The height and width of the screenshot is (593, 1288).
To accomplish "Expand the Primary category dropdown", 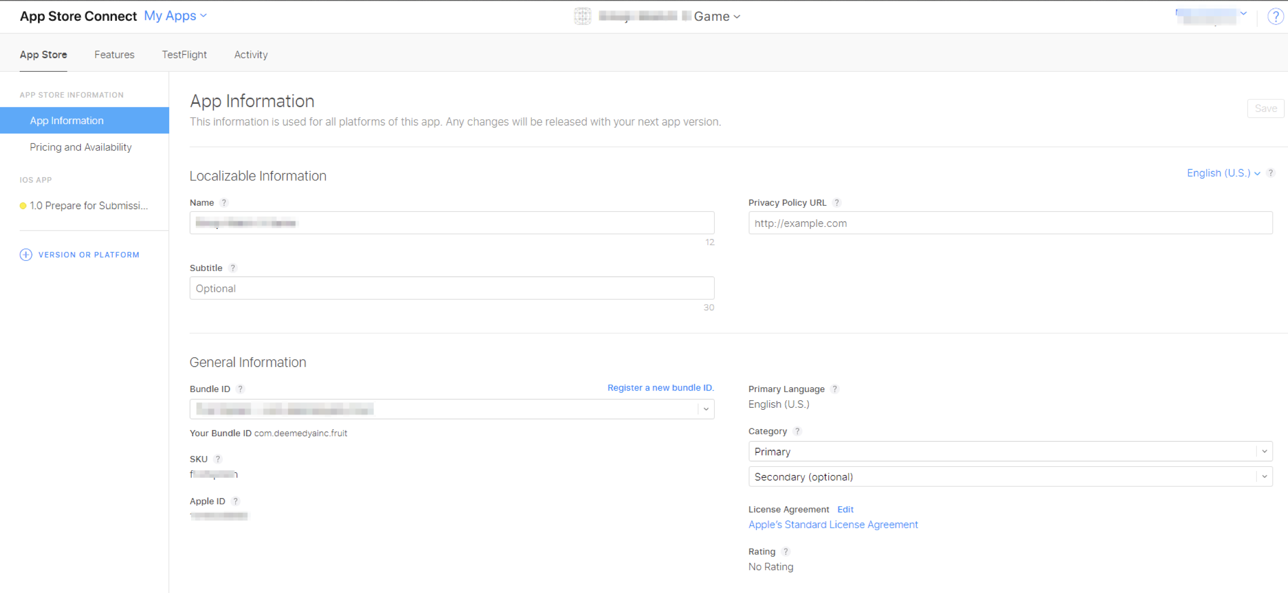I will tap(1265, 451).
